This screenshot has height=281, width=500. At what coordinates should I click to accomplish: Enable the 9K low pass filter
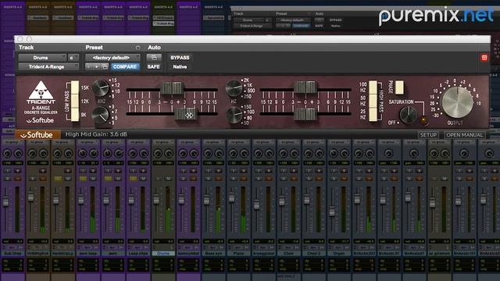75,115
